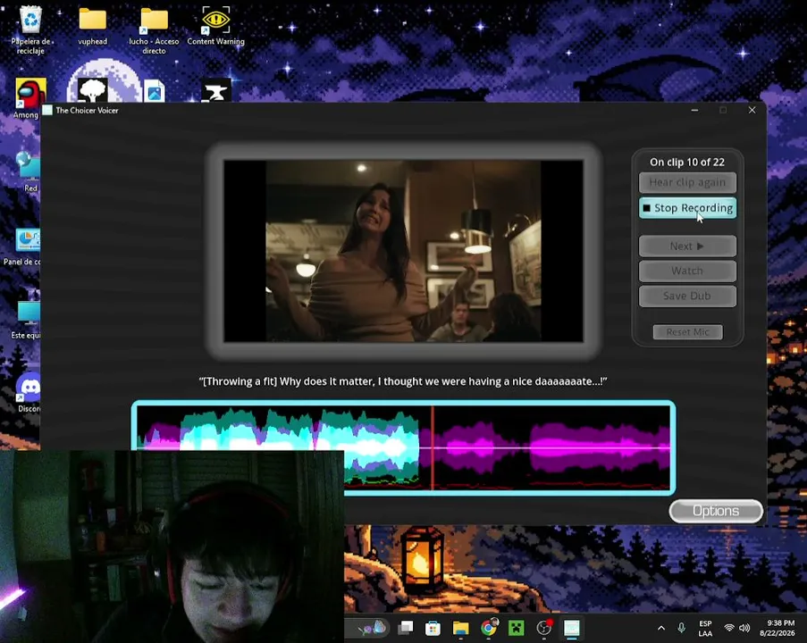807x643 pixels.
Task: Select the image file icon on desktop
Action: pos(155,92)
